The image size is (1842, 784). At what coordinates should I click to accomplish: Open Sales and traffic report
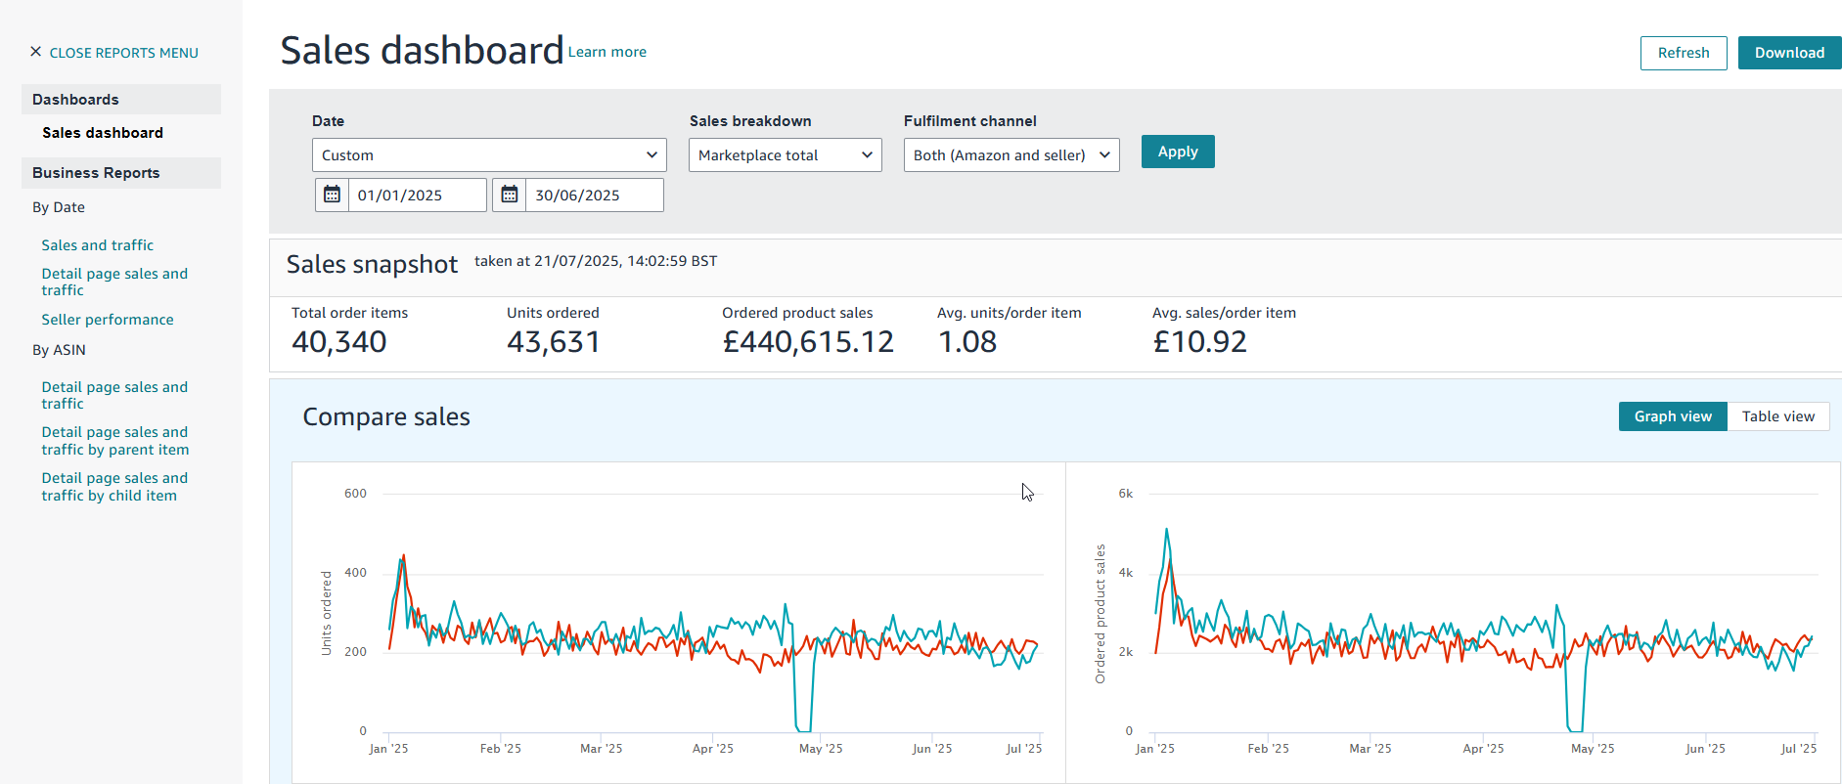(97, 245)
